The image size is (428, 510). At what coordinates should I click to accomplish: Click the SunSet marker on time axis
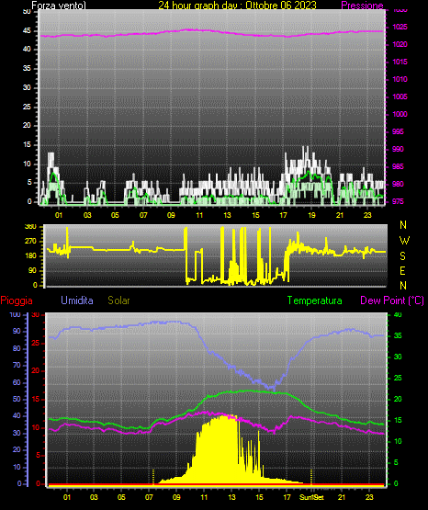tap(311, 497)
